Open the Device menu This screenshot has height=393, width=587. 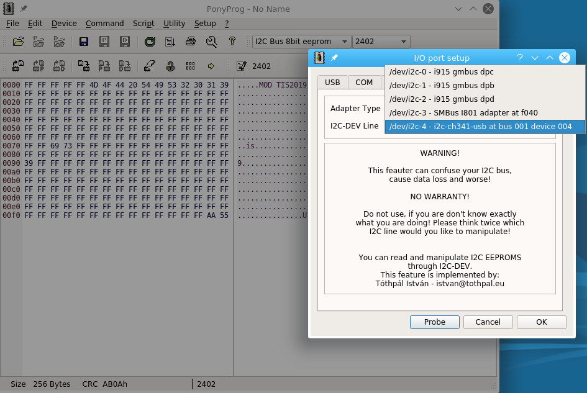pyautogui.click(x=64, y=23)
